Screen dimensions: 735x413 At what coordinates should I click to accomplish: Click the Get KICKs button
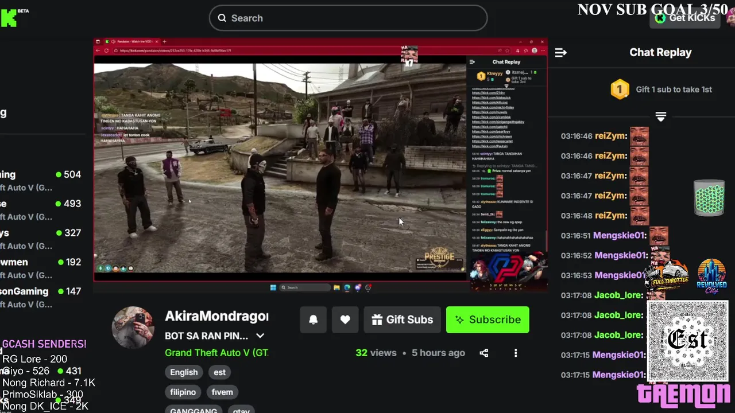(685, 18)
